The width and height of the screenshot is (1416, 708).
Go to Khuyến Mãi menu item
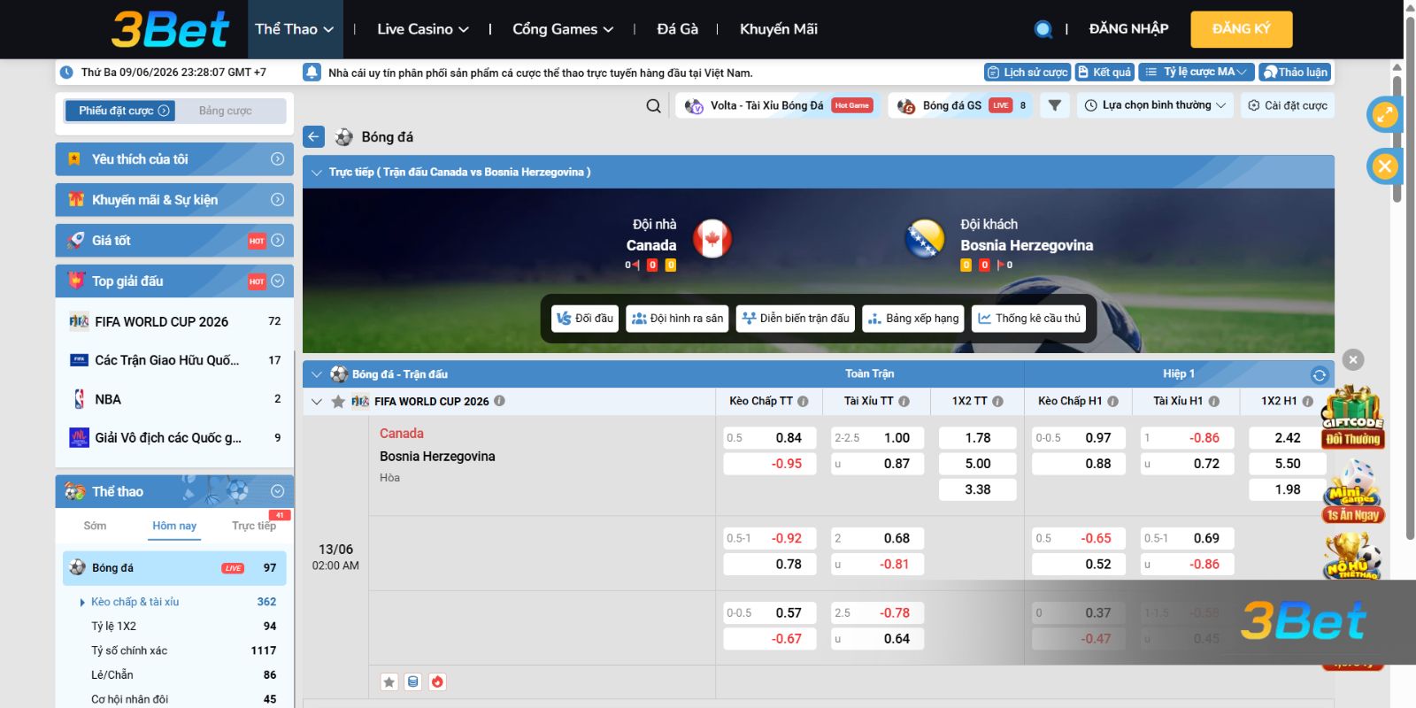(x=779, y=29)
